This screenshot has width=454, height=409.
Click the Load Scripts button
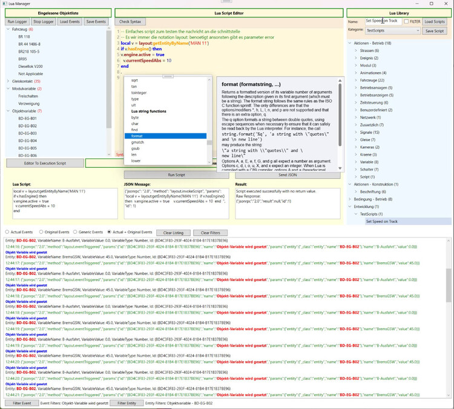tap(435, 21)
